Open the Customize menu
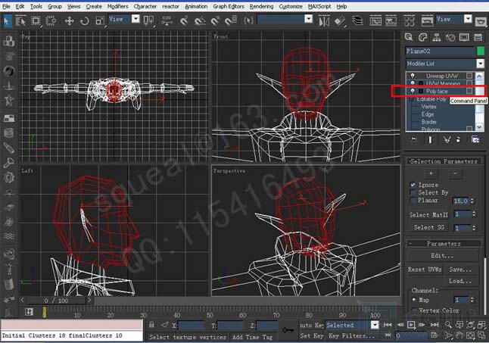Screen dimensions: 489x343 click(291, 6)
